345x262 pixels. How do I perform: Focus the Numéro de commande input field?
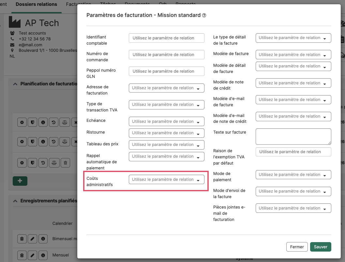pyautogui.click(x=167, y=54)
